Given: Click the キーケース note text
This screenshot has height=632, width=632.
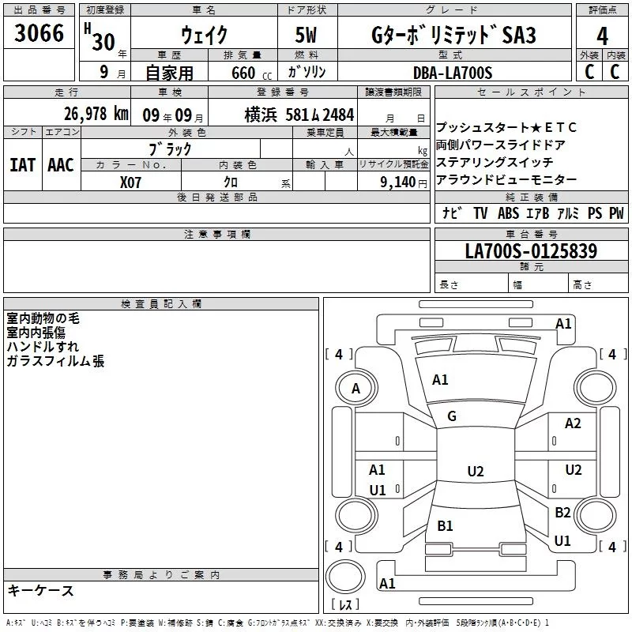Looking at the screenshot, I should (40, 590).
